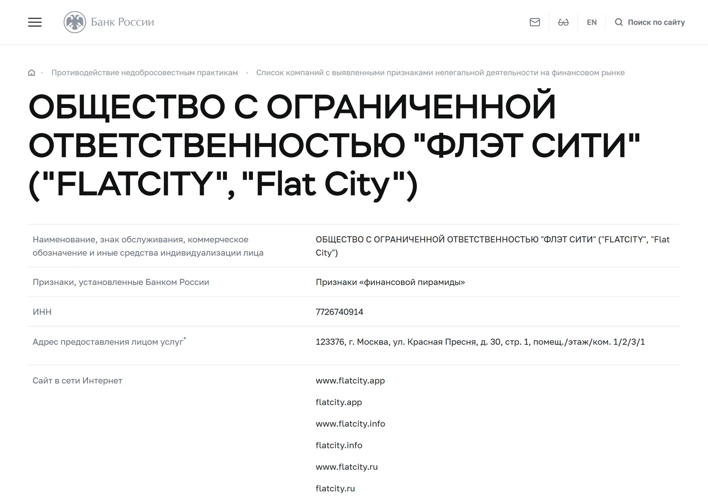The width and height of the screenshot is (708, 498).
Task: Click the www.flatcity.app entry
Action: 350,381
